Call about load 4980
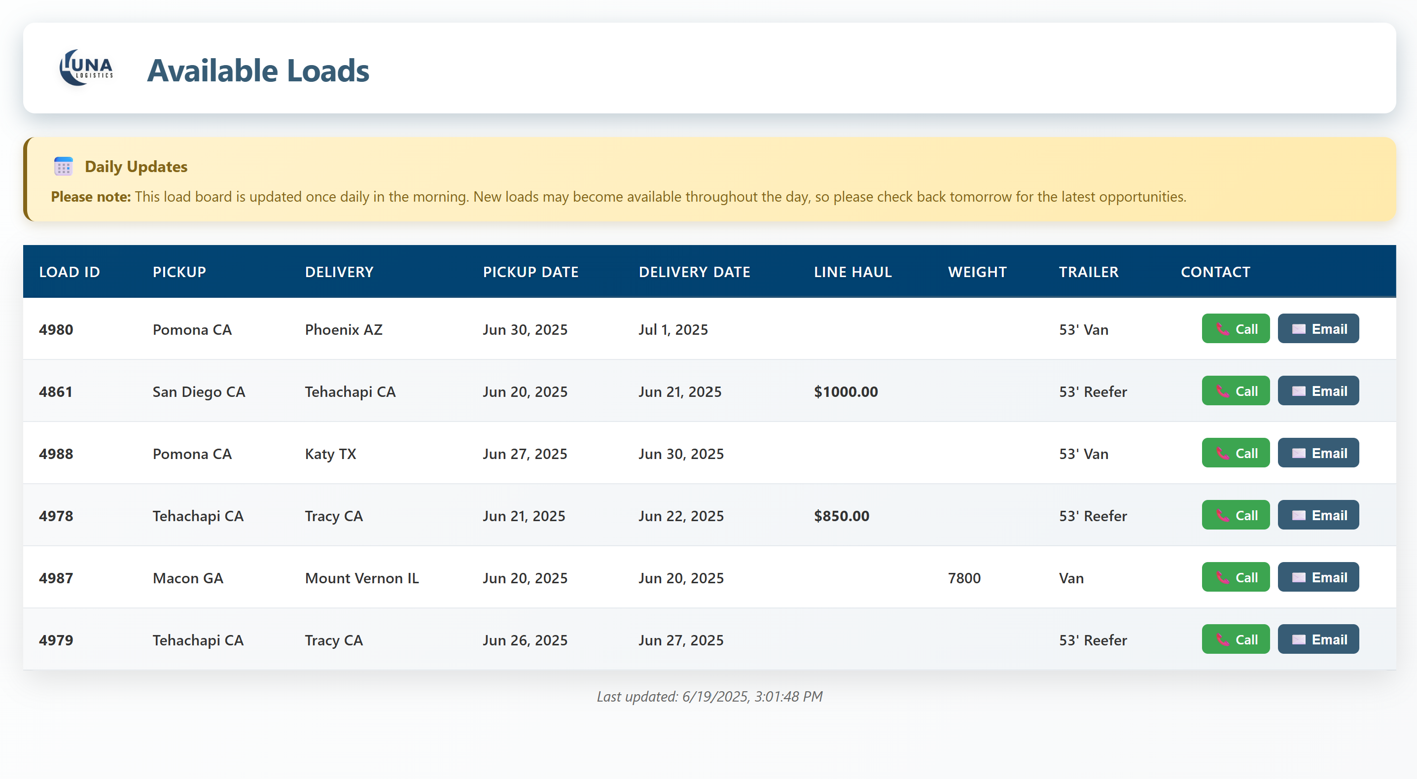Image resolution: width=1417 pixels, height=779 pixels. [x=1235, y=329]
